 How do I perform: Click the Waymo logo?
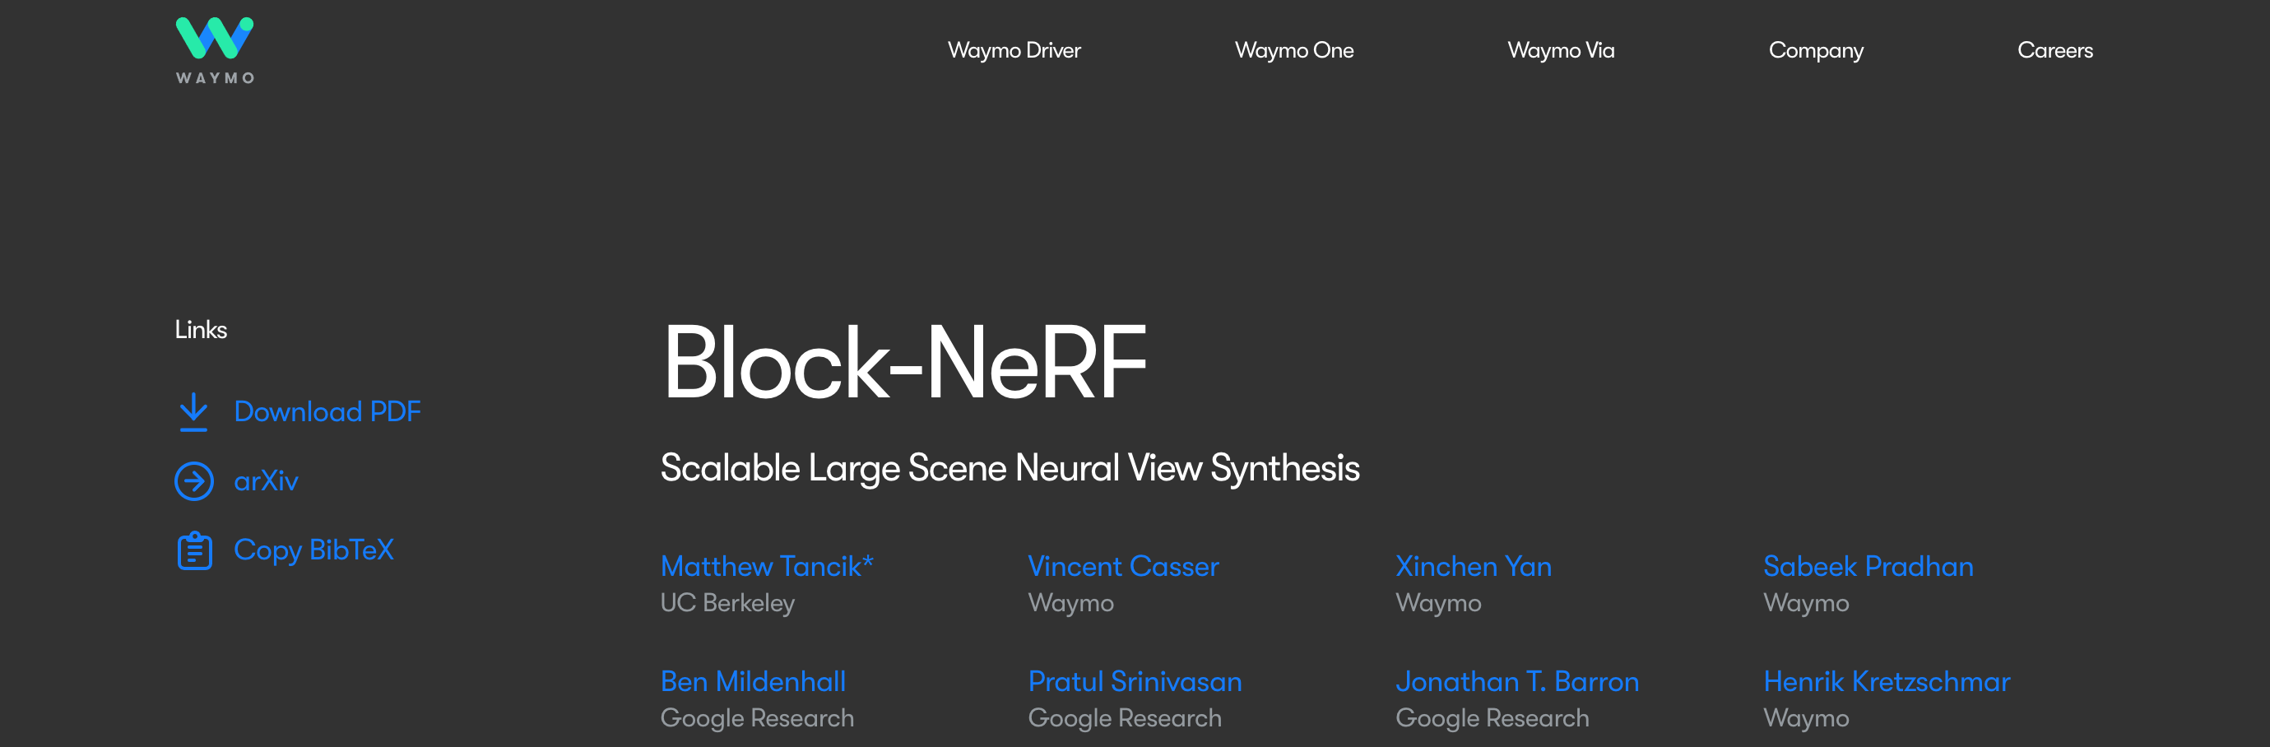click(x=215, y=50)
